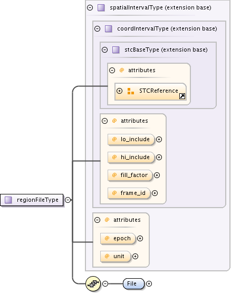Click the @ icon of lo_include

coord(114,139)
